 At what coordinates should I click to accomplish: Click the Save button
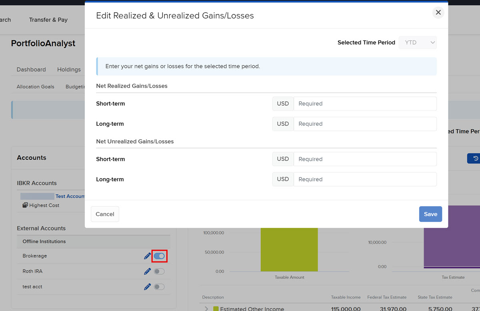pos(430,214)
